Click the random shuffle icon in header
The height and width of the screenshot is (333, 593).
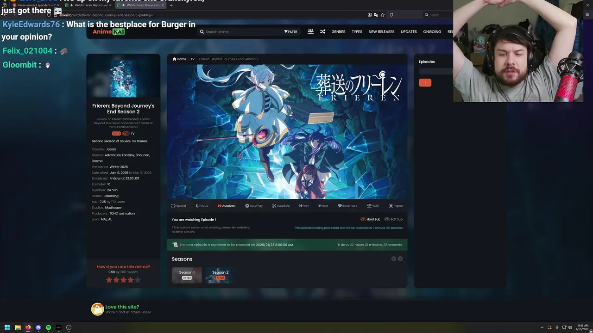pos(322,31)
